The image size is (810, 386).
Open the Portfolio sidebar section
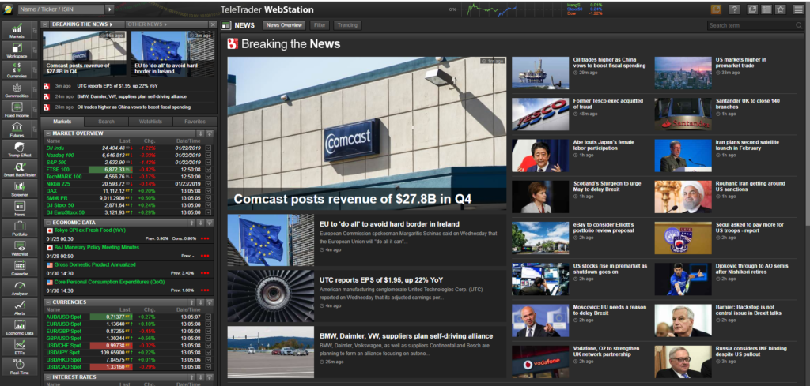(20, 228)
